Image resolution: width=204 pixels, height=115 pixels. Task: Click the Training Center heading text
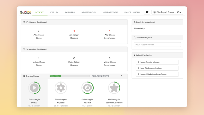pyautogui.click(x=32, y=76)
